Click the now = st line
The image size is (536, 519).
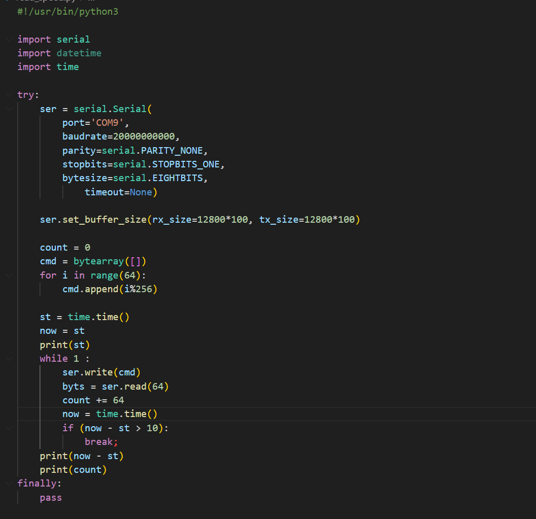62,331
